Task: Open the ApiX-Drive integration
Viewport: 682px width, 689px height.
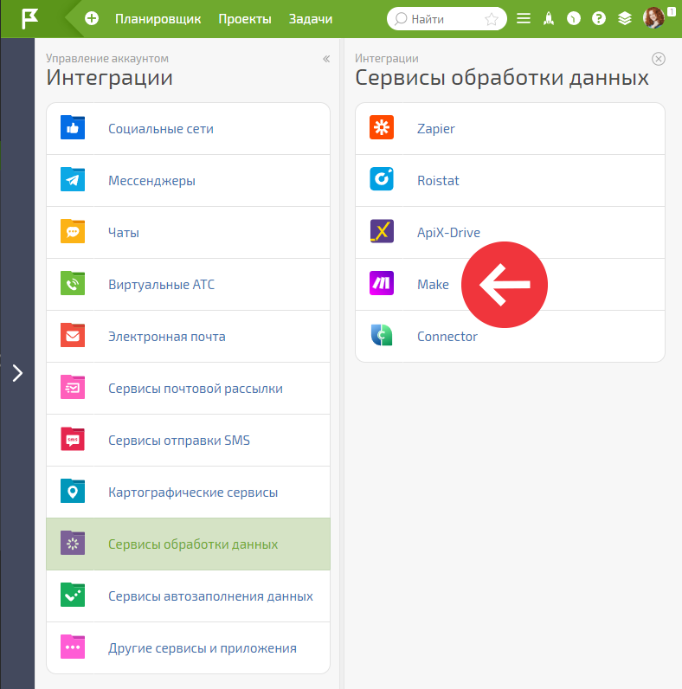Action: point(510,233)
